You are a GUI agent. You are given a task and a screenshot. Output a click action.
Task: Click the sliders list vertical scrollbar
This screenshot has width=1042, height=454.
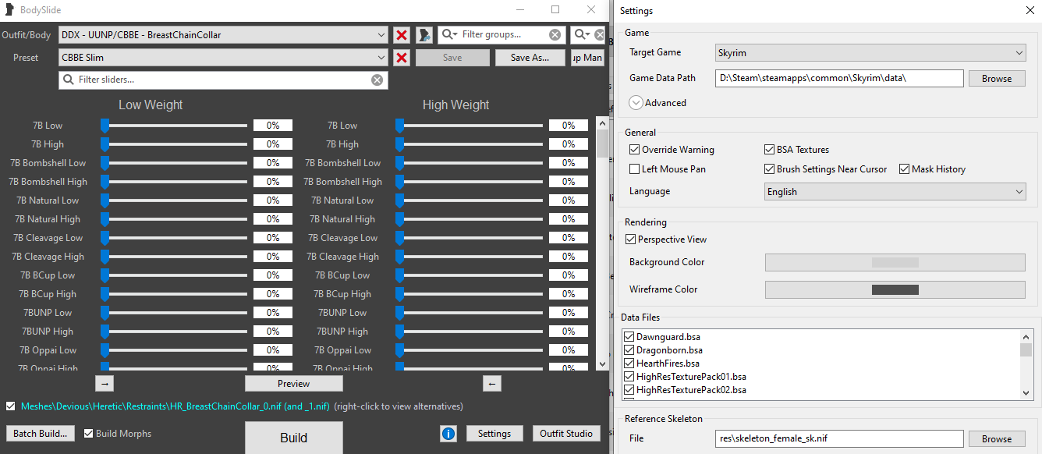click(602, 243)
